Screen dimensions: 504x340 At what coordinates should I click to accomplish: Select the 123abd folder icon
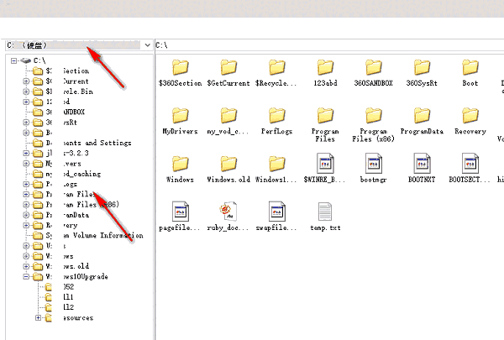point(325,67)
